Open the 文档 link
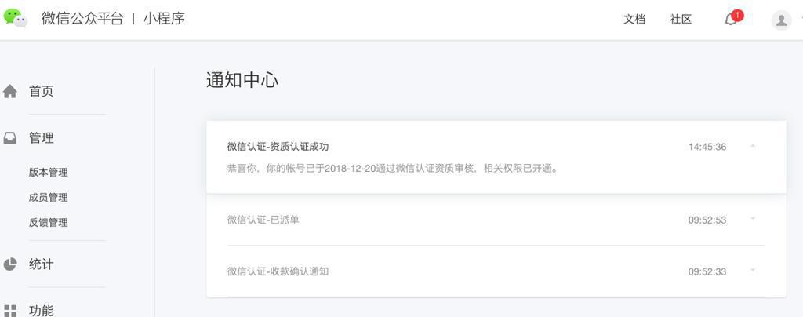The height and width of the screenshot is (317, 803). pos(634,20)
